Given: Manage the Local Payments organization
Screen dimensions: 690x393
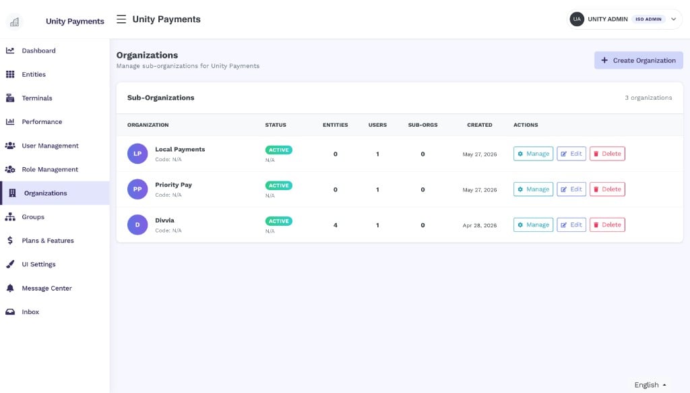Looking at the screenshot, I should (x=534, y=154).
